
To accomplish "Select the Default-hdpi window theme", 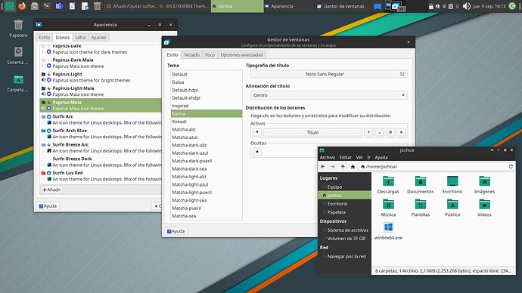I will point(207,90).
